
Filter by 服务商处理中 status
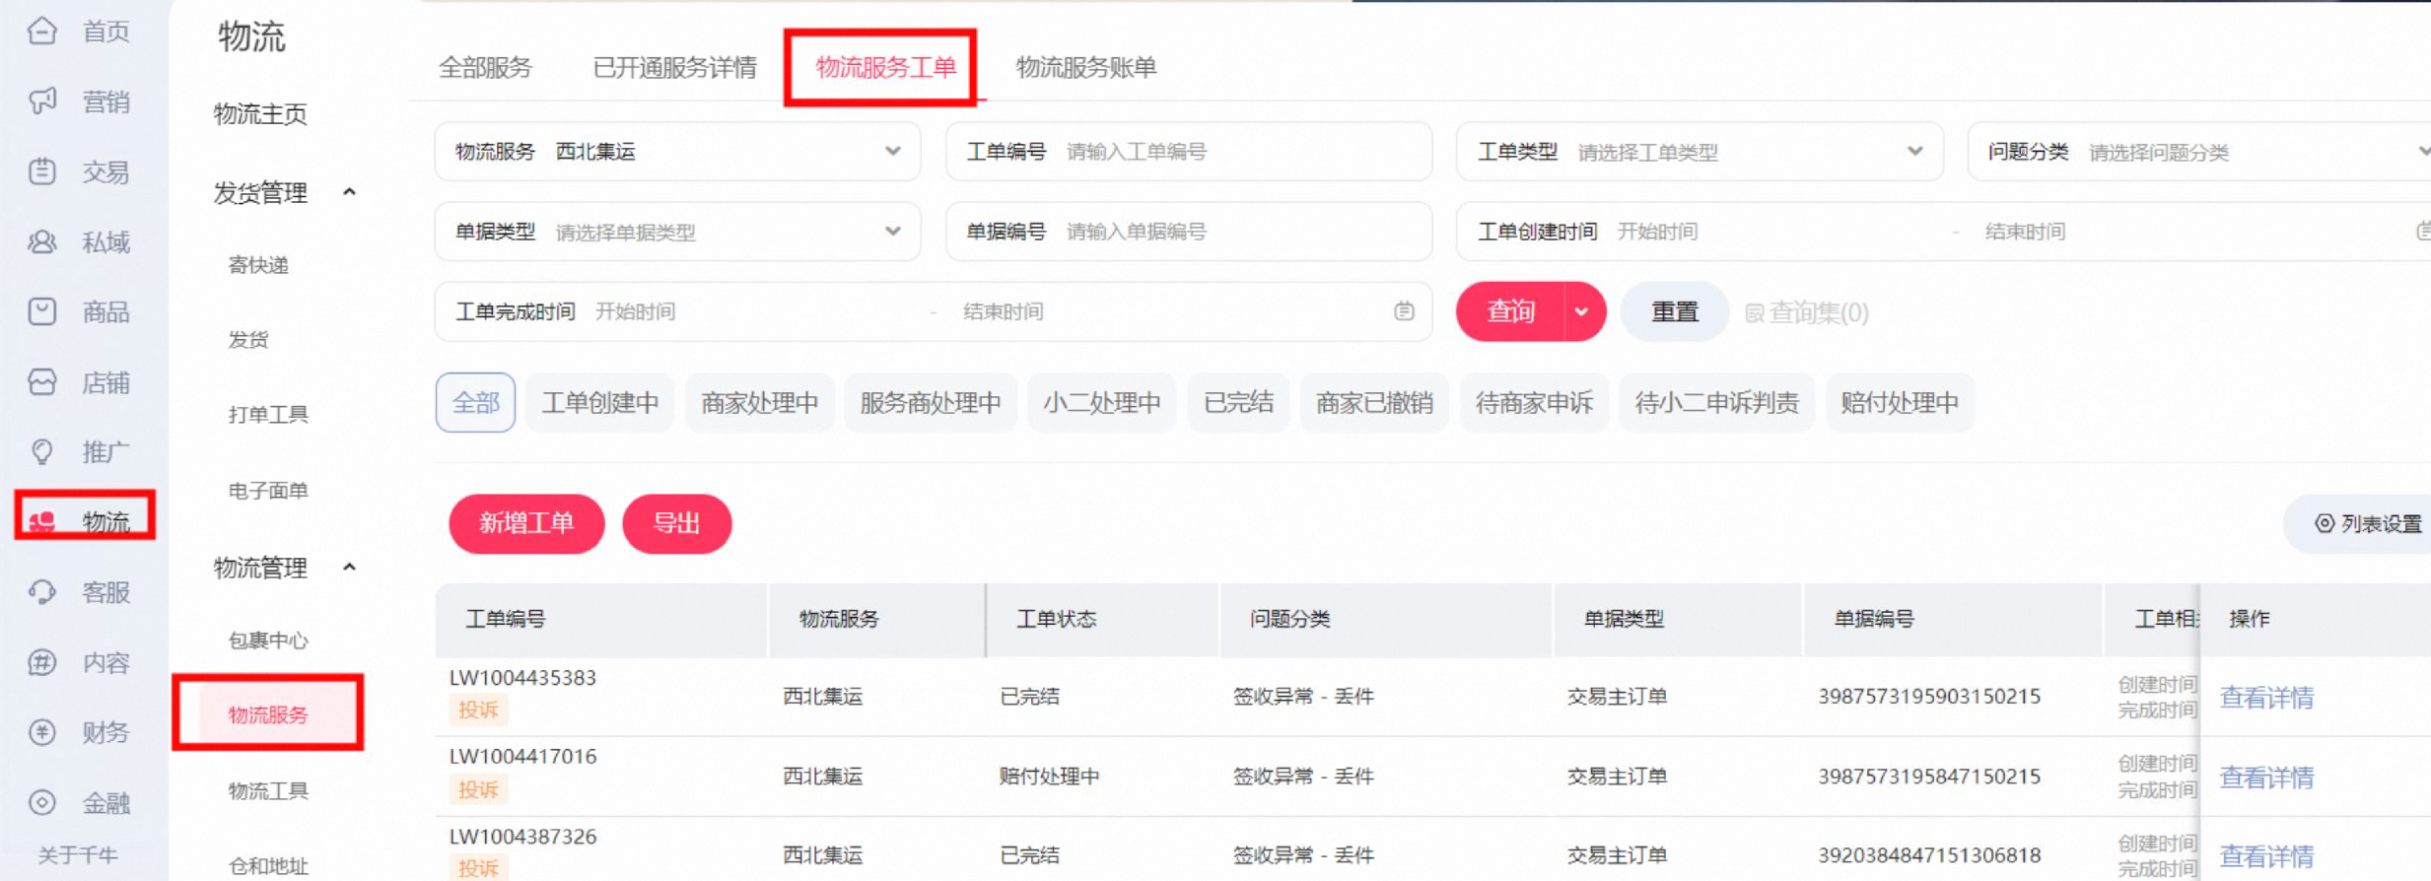point(931,402)
